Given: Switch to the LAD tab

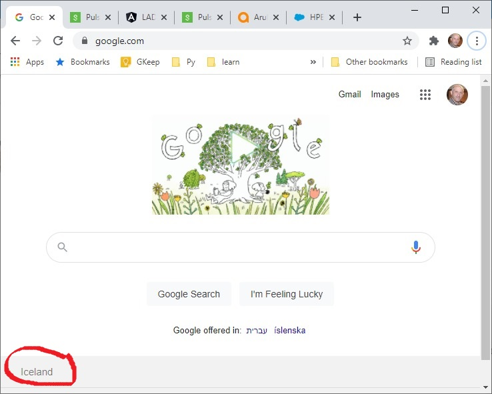Looking at the screenshot, I should [147, 17].
